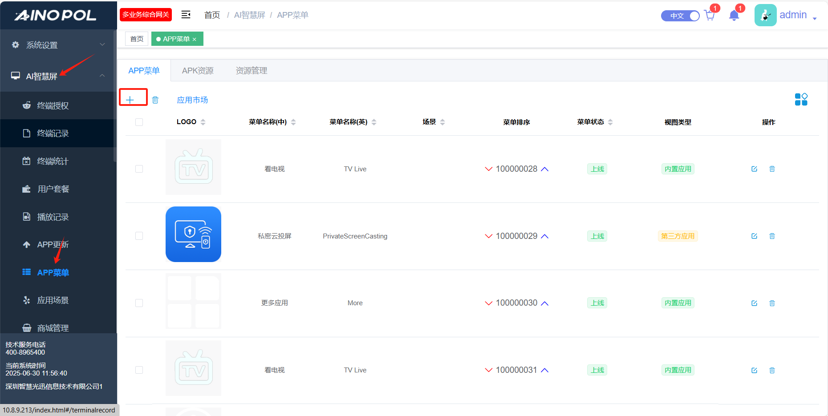
Task: Switch to grid view layout icon
Action: pos(801,99)
